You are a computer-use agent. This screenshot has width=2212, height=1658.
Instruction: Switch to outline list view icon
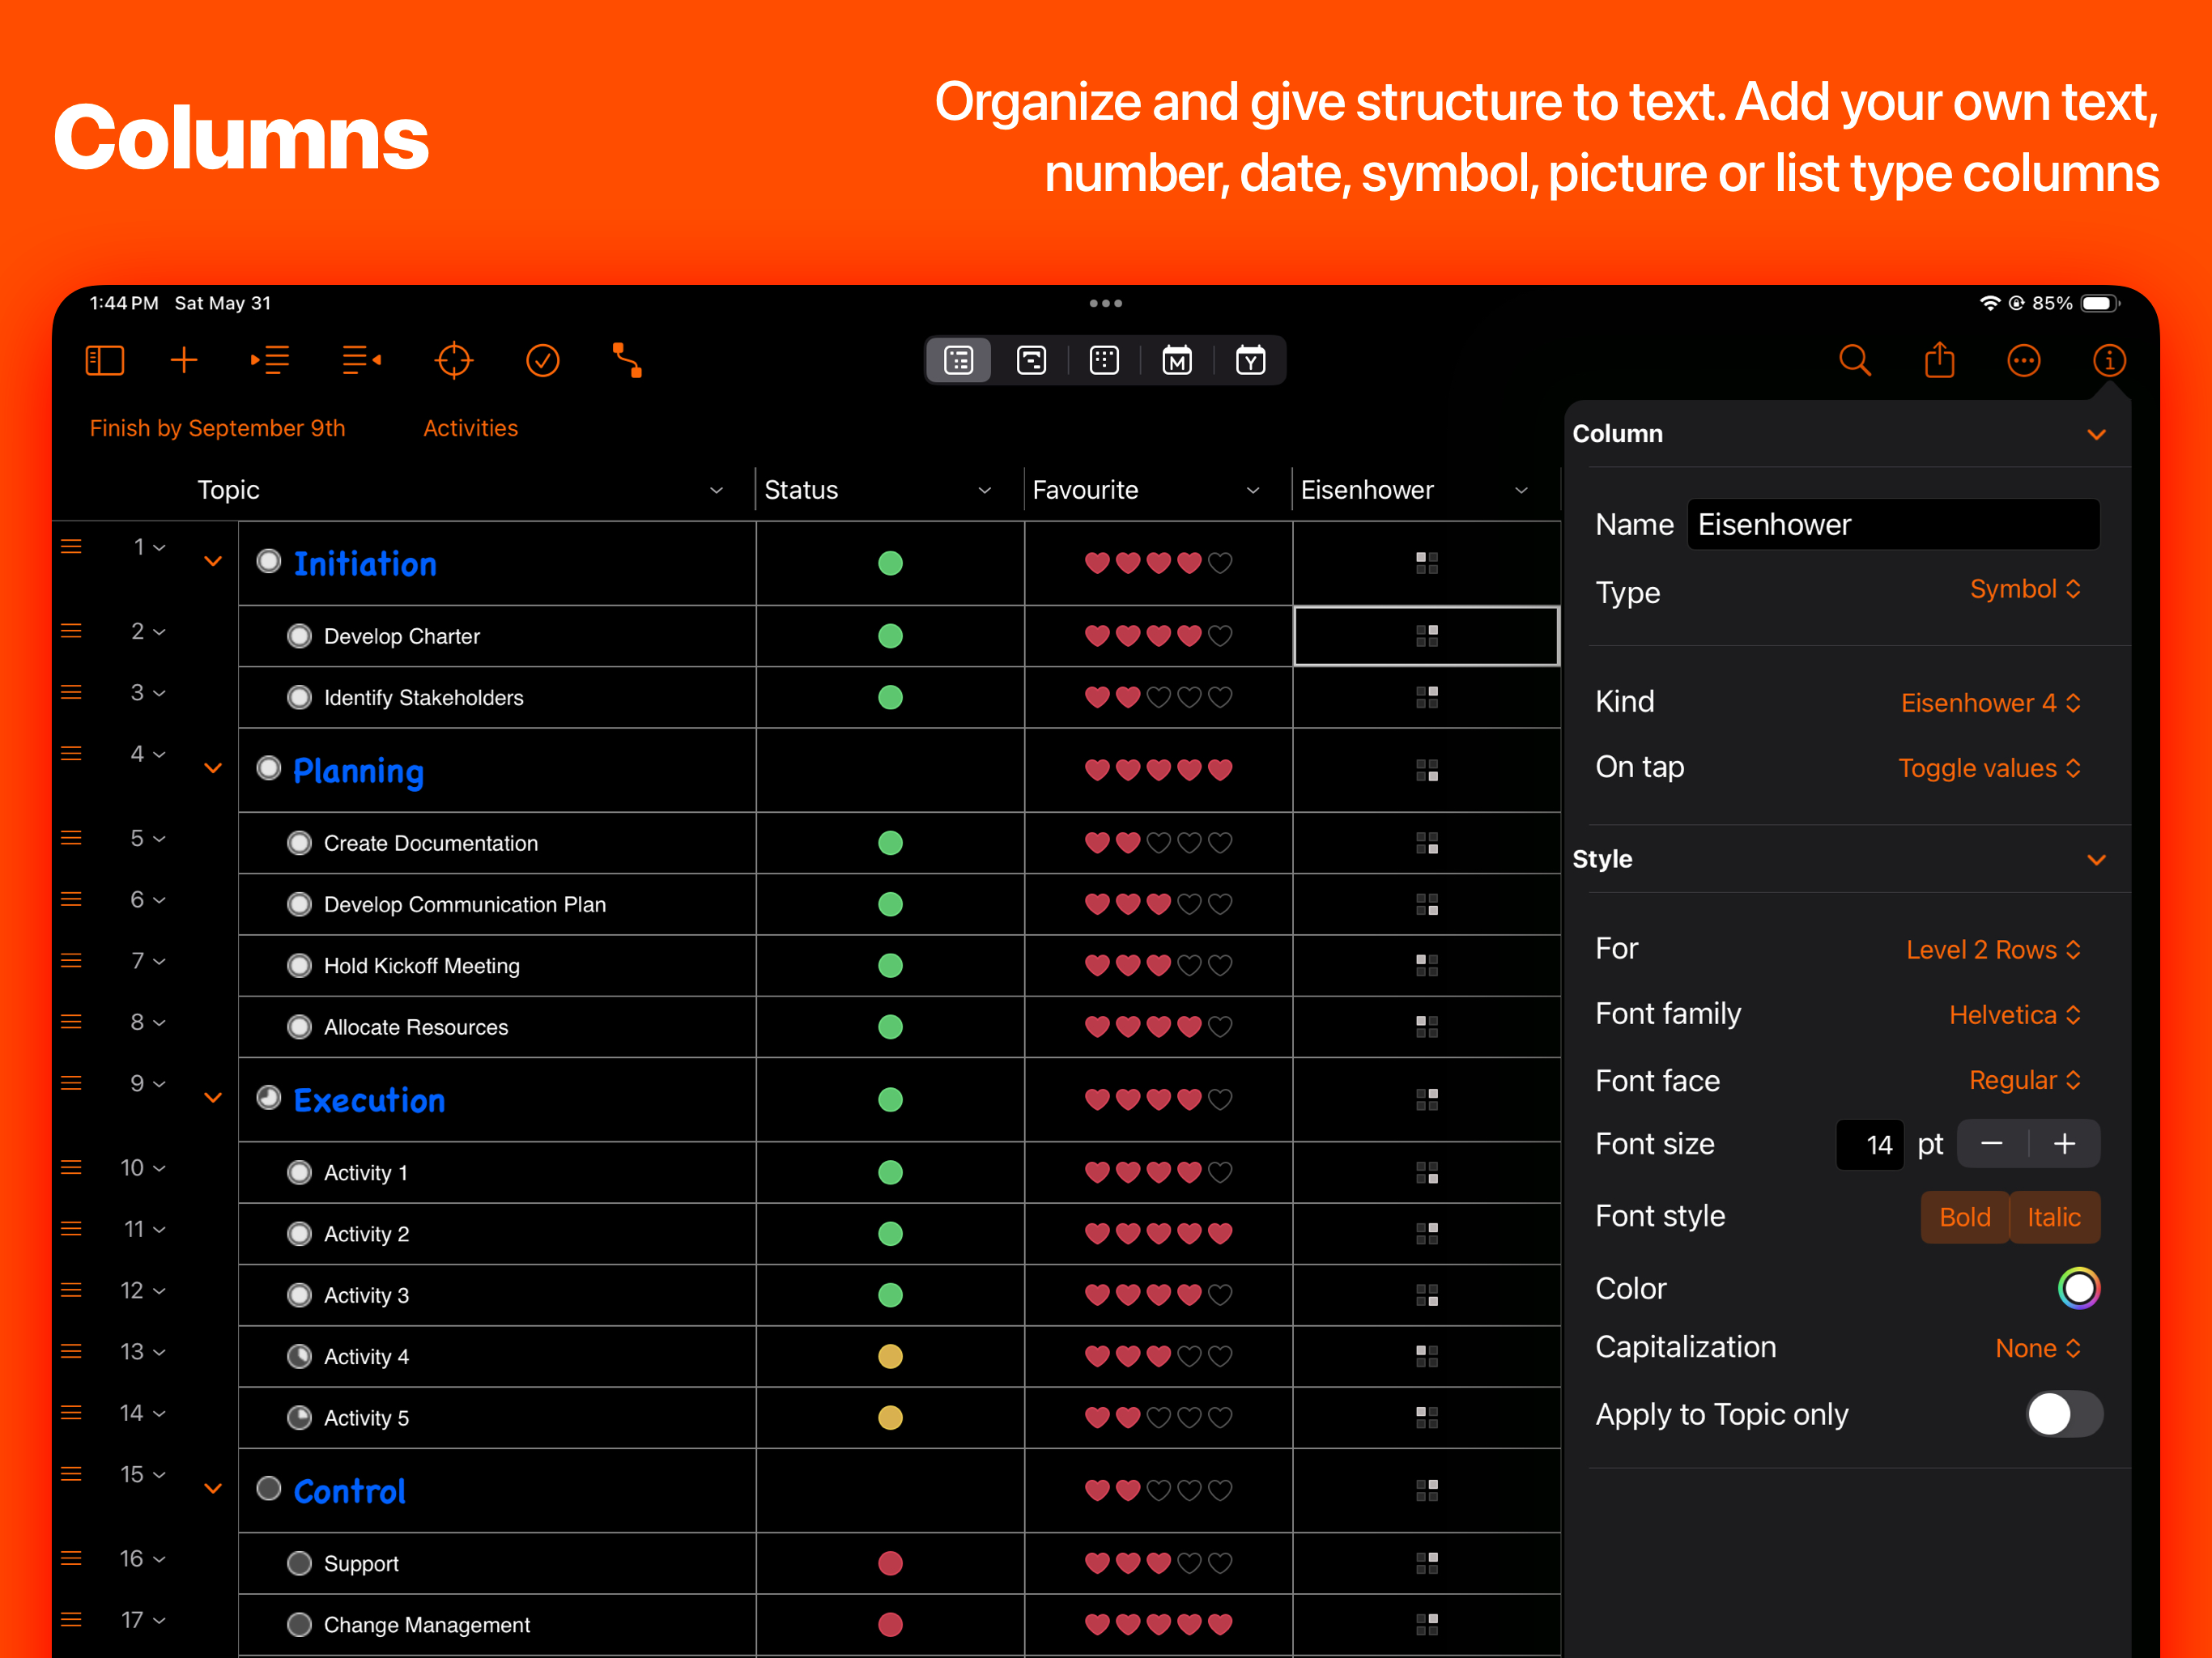point(959,360)
